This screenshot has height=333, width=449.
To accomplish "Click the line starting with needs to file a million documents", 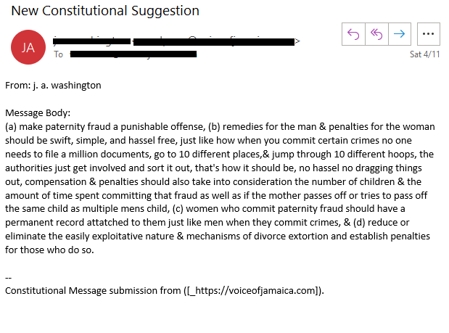I will pyautogui.click(x=219, y=154).
